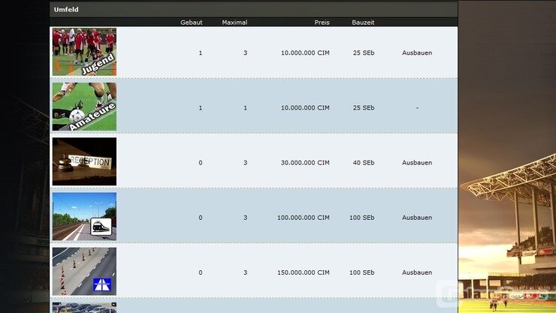Select 100 SEb in the Autobahn row
Image resolution: width=556 pixels, height=313 pixels.
point(361,272)
